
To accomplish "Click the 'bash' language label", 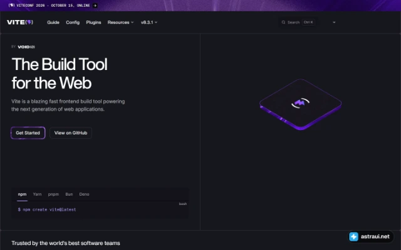I will pos(182,204).
